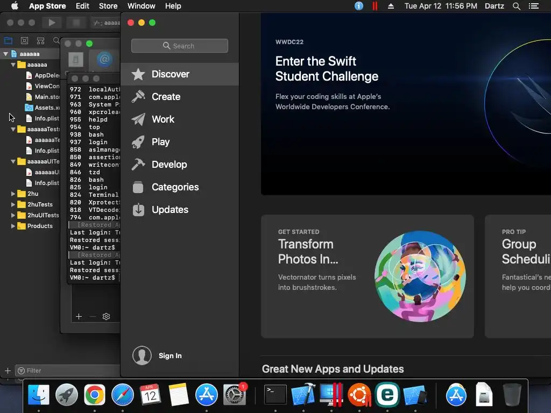
Task: Open the Develop hammer icon
Action: coord(138,165)
